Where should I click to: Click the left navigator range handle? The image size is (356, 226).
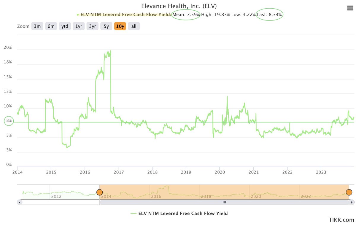point(99,192)
